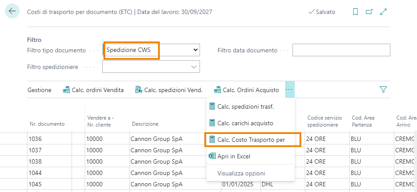Choose Apri in Excel
Viewport: 417px width, 192px height.
(x=234, y=156)
